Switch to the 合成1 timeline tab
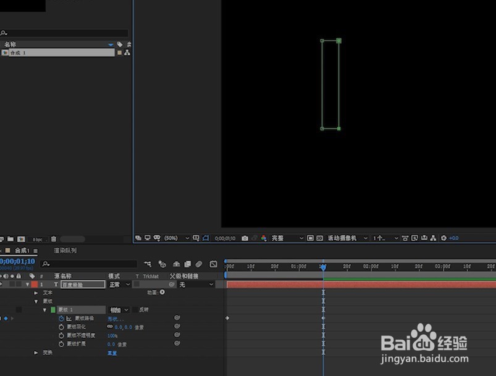 [x=22, y=251]
